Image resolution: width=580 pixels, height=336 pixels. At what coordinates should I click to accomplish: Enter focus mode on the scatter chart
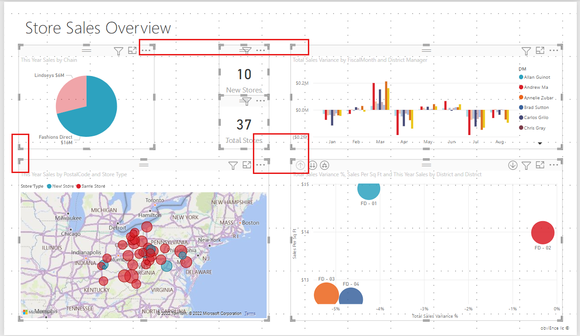click(540, 165)
